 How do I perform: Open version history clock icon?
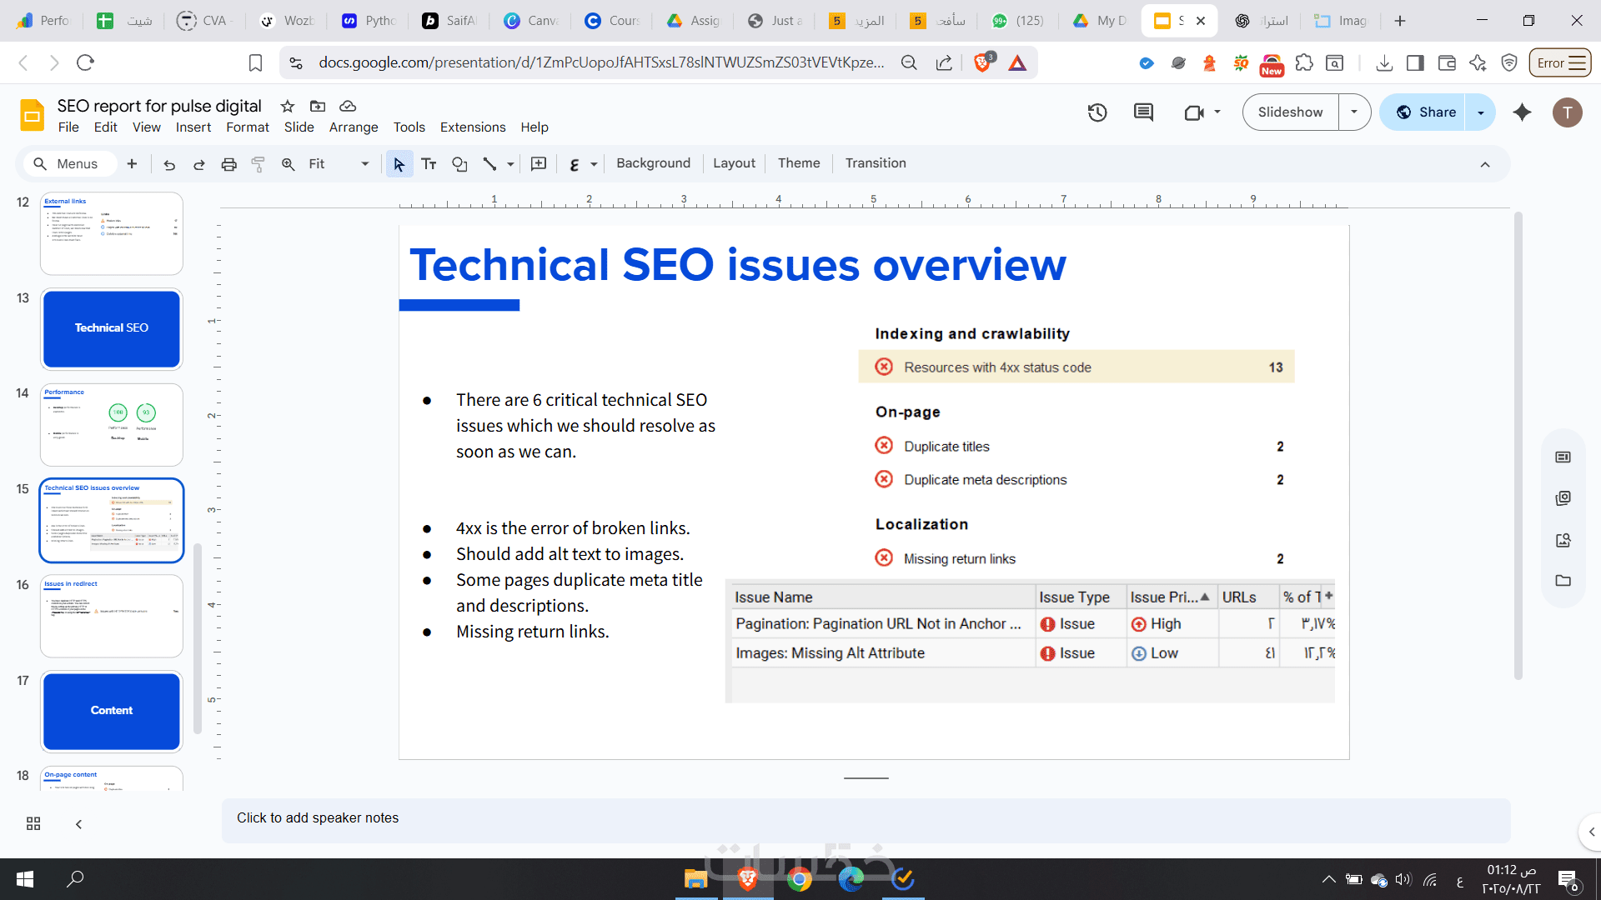tap(1097, 112)
